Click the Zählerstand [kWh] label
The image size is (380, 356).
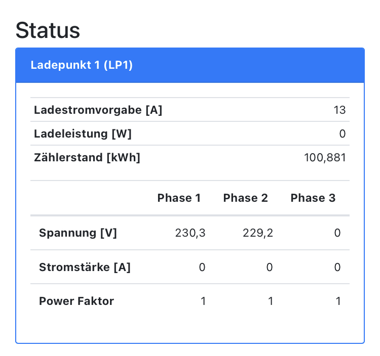[87, 158]
